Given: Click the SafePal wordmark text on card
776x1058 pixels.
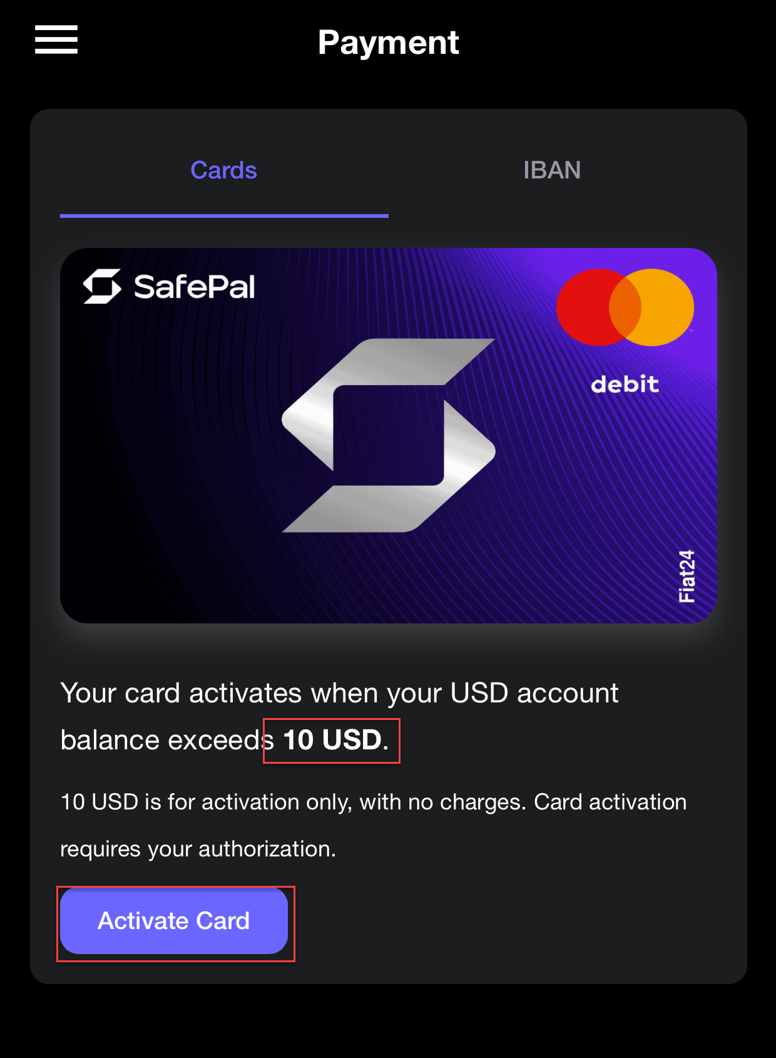Looking at the screenshot, I should 195,287.
